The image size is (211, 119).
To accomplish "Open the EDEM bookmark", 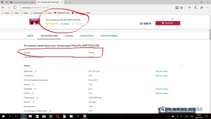I will point(86,13).
